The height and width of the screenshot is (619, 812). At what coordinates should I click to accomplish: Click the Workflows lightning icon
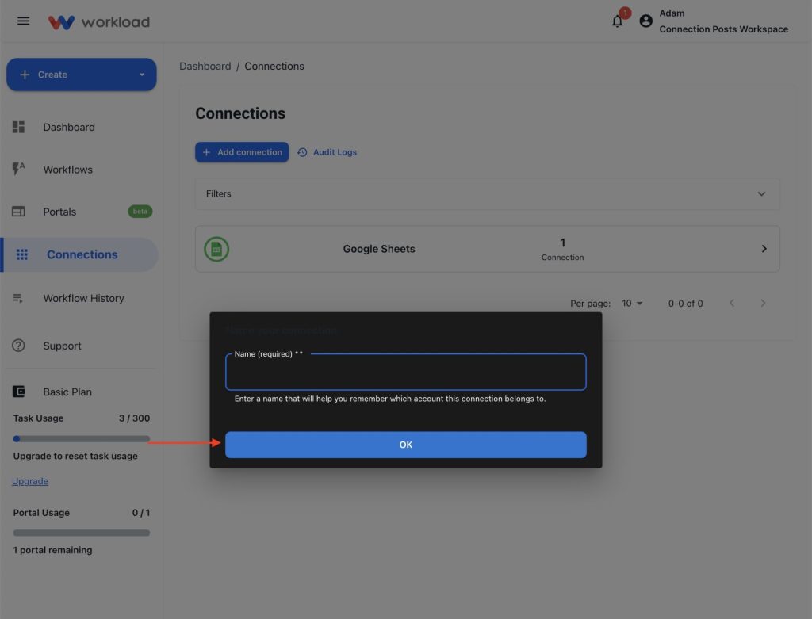pyautogui.click(x=19, y=169)
